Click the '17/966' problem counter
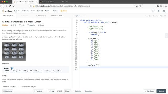The image size is (168, 94). coord(60,91)
